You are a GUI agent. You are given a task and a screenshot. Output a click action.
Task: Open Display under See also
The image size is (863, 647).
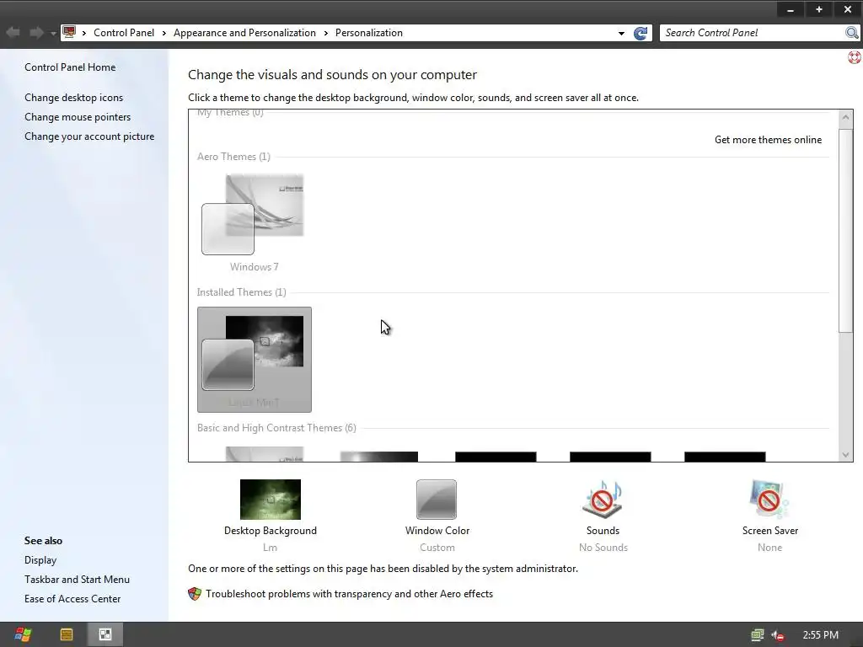click(40, 559)
